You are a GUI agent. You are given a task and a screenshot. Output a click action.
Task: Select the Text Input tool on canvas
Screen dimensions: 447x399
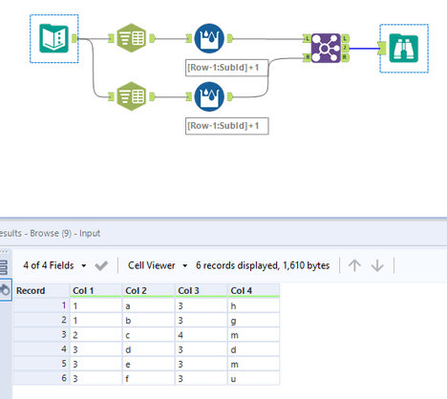point(53,38)
